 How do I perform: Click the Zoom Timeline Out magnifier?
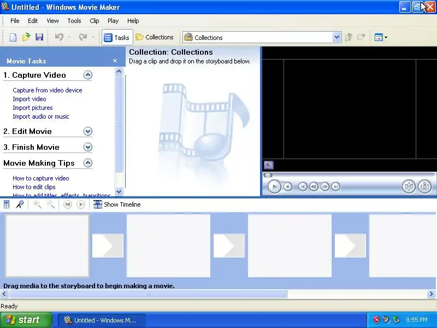(50, 204)
